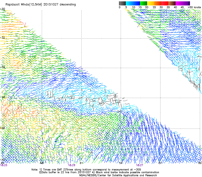
Task: Select the red 30–35 knots legend swatch
Action: coord(165,3)
